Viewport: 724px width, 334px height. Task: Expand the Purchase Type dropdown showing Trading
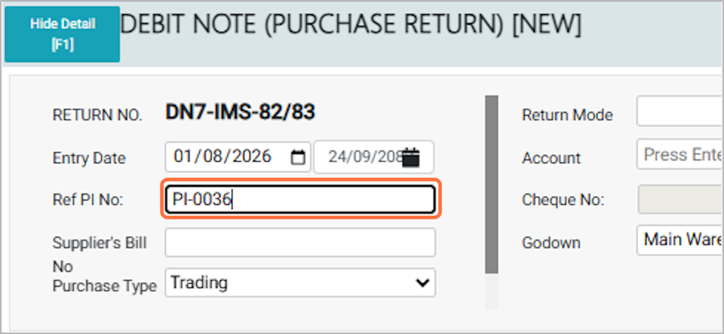(x=300, y=282)
